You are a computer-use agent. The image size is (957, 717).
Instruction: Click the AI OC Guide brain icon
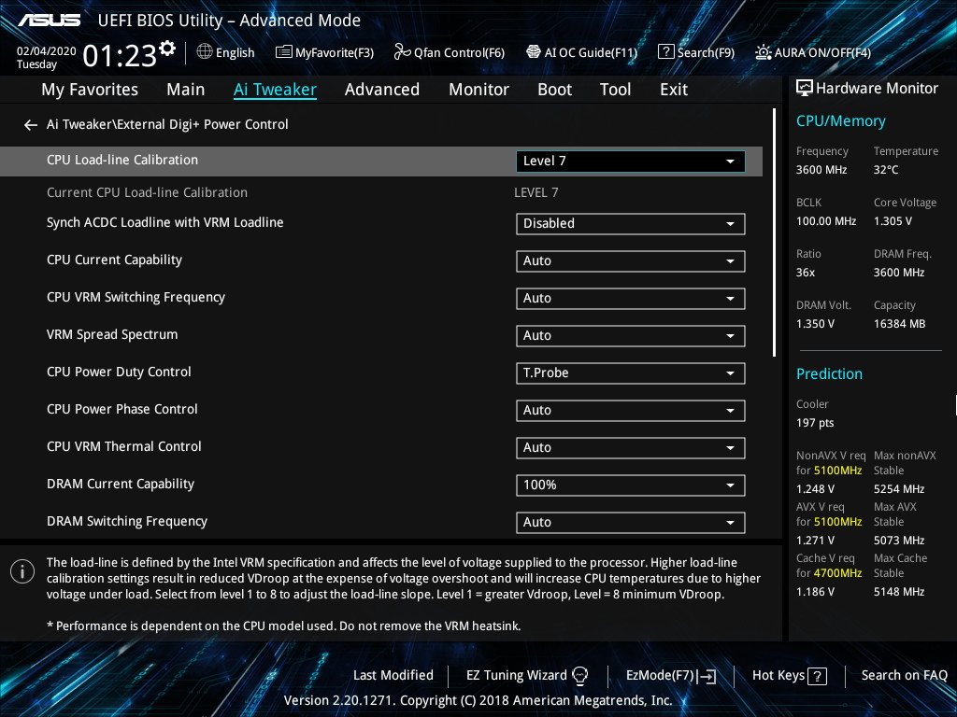(534, 52)
